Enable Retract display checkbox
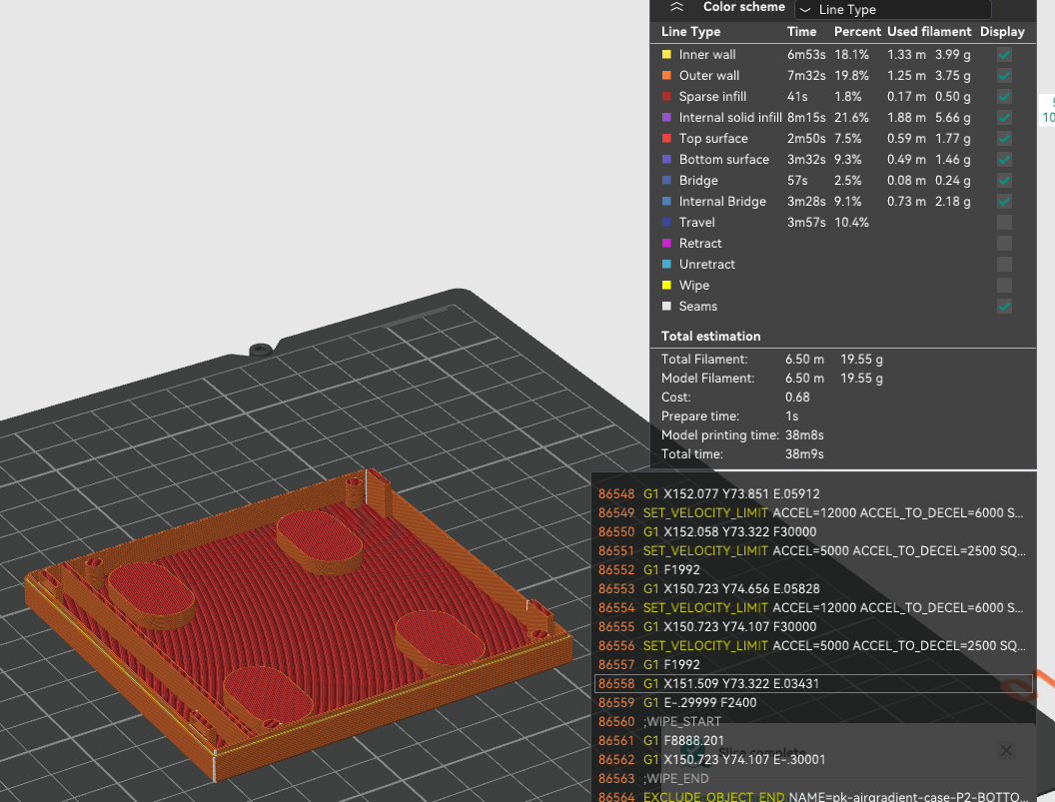Screen dimensions: 1055x802 [1004, 243]
